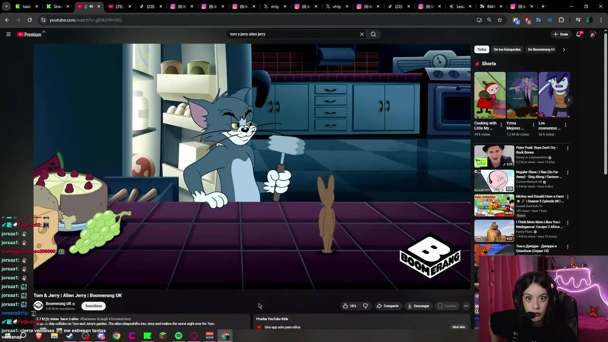Viewport: 608px width, 342px height.
Task: Open options for Peter Punk video
Action: [567, 148]
